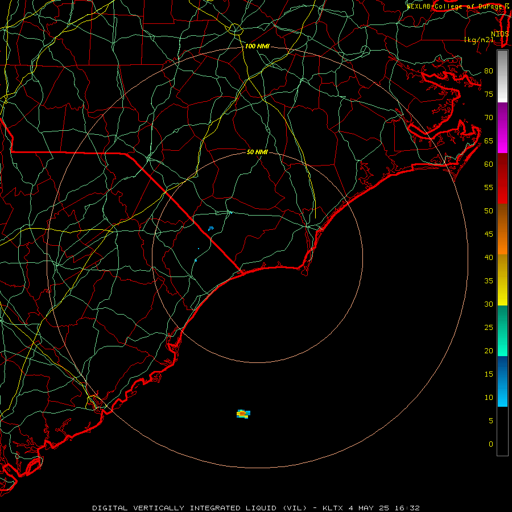This screenshot has width=512, height=512.
Task: Click the 50 value on the VIL scale
Action: pyautogui.click(x=489, y=211)
